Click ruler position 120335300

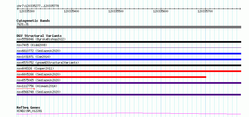(27, 11)
